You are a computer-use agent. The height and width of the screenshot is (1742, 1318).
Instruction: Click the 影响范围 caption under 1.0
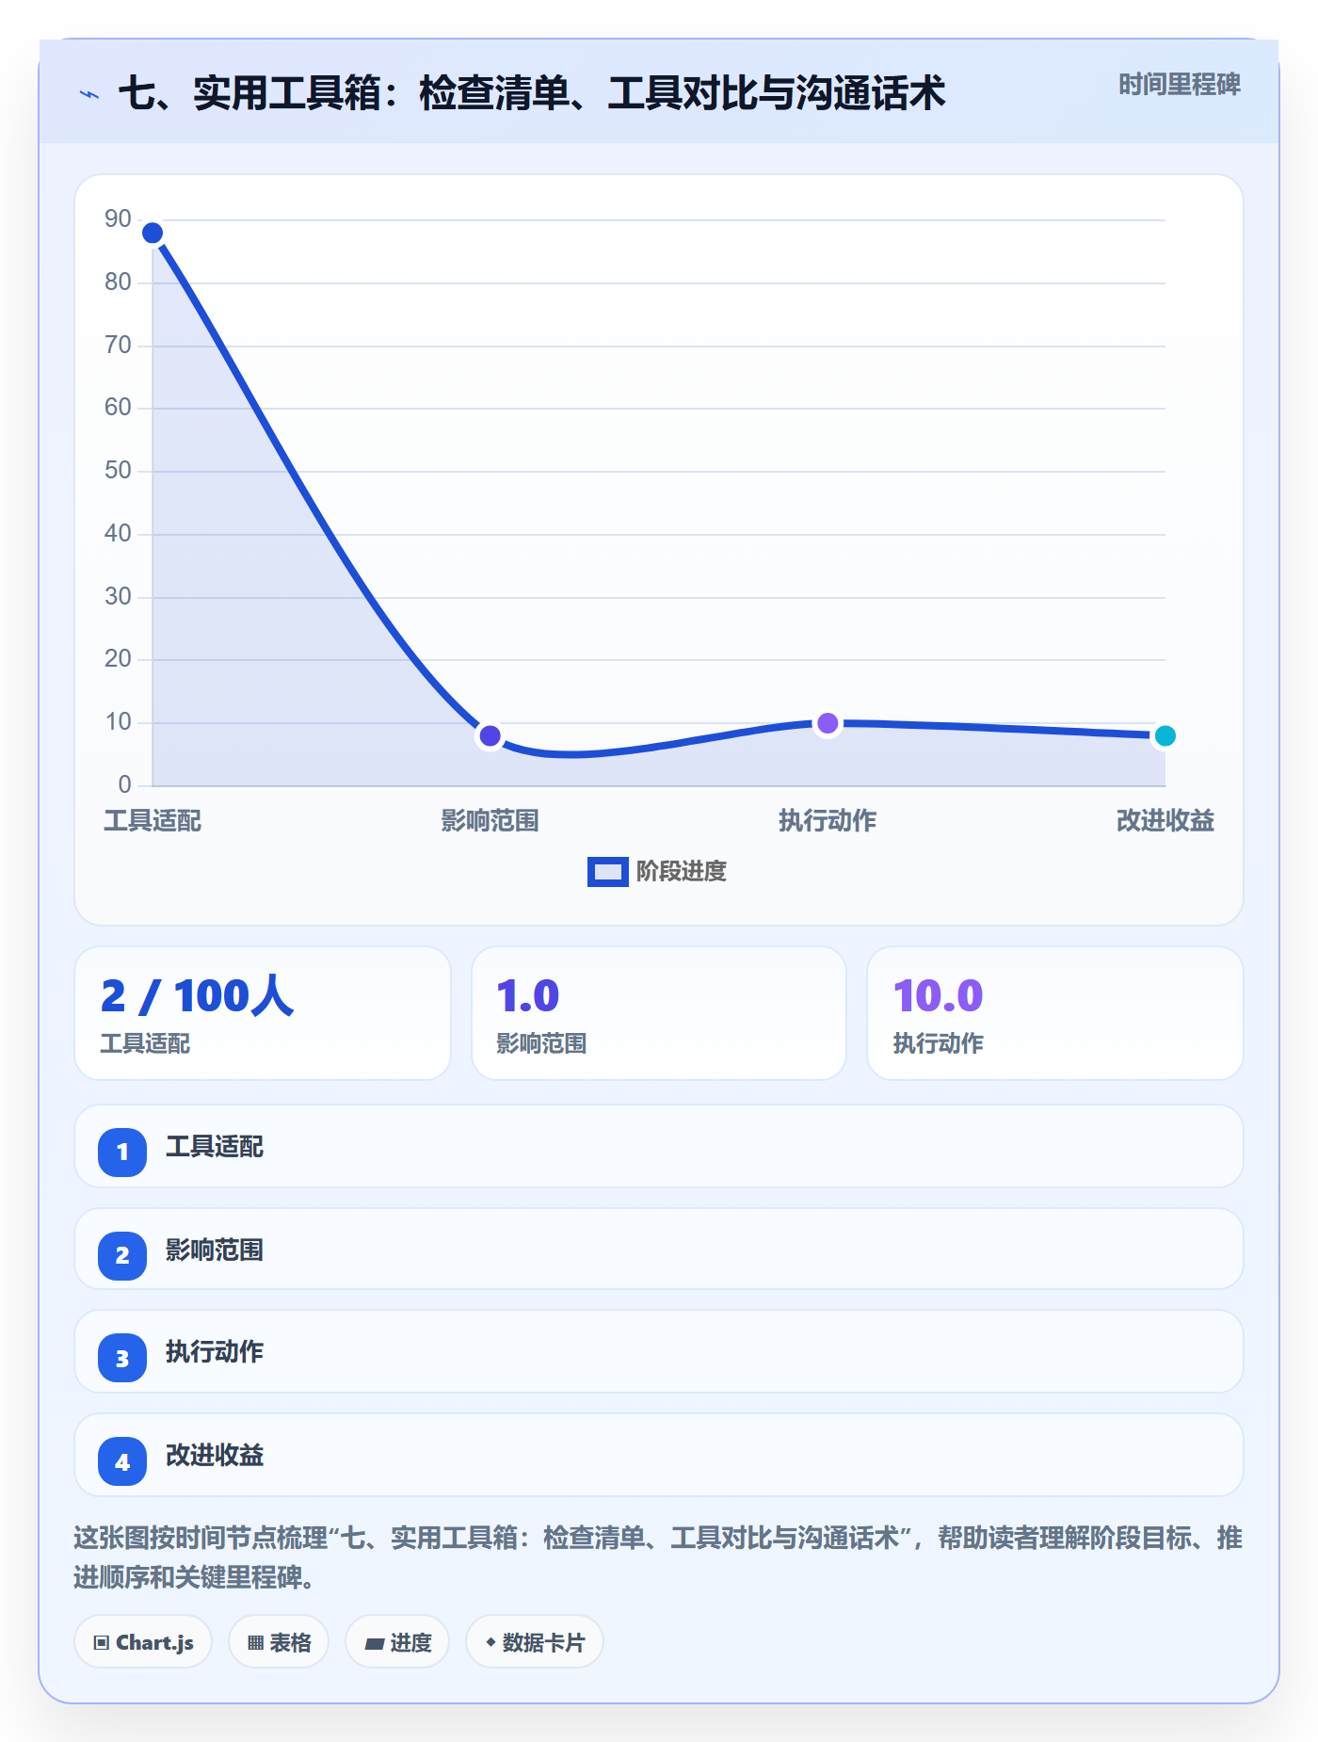[541, 1044]
